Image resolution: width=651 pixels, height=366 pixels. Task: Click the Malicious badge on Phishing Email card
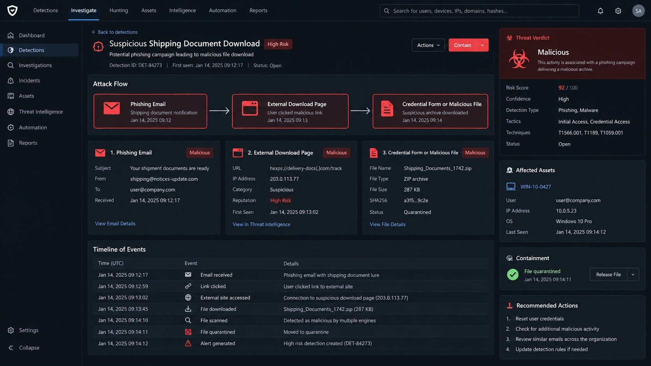click(200, 153)
